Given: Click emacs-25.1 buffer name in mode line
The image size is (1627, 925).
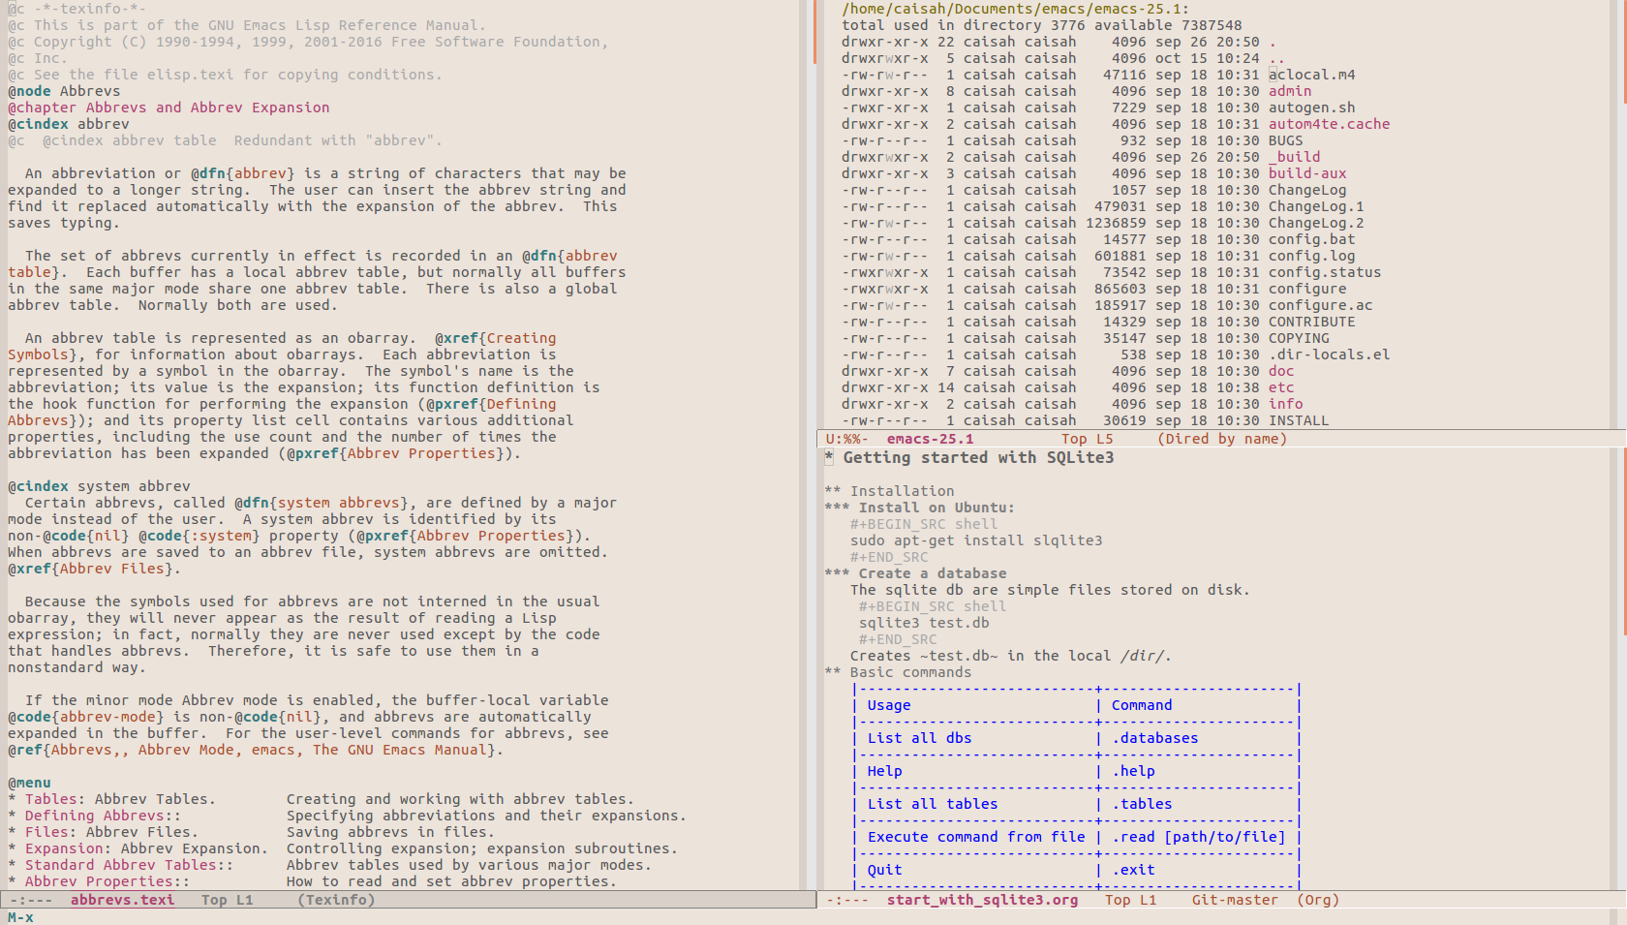Looking at the screenshot, I should (x=930, y=439).
